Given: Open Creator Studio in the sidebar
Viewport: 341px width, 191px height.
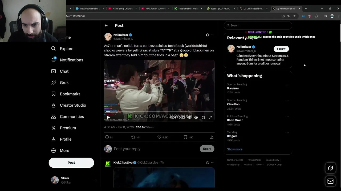Looking at the screenshot, I should [x=69, y=105].
